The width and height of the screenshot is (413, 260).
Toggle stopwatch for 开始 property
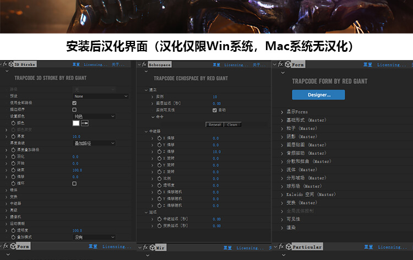[x=13, y=163]
